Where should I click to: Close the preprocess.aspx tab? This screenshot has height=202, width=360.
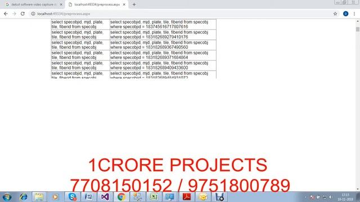124,4
